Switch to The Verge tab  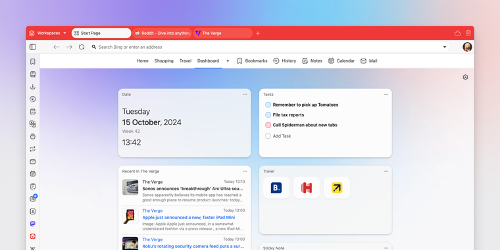pyautogui.click(x=222, y=33)
